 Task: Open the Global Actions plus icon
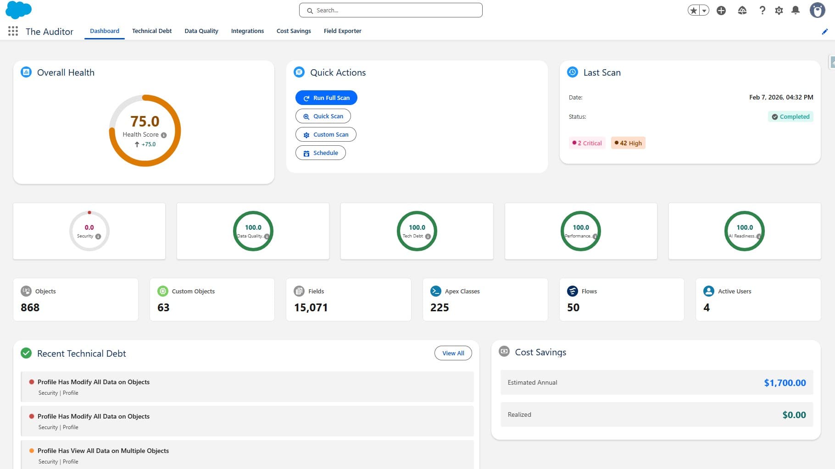(721, 10)
